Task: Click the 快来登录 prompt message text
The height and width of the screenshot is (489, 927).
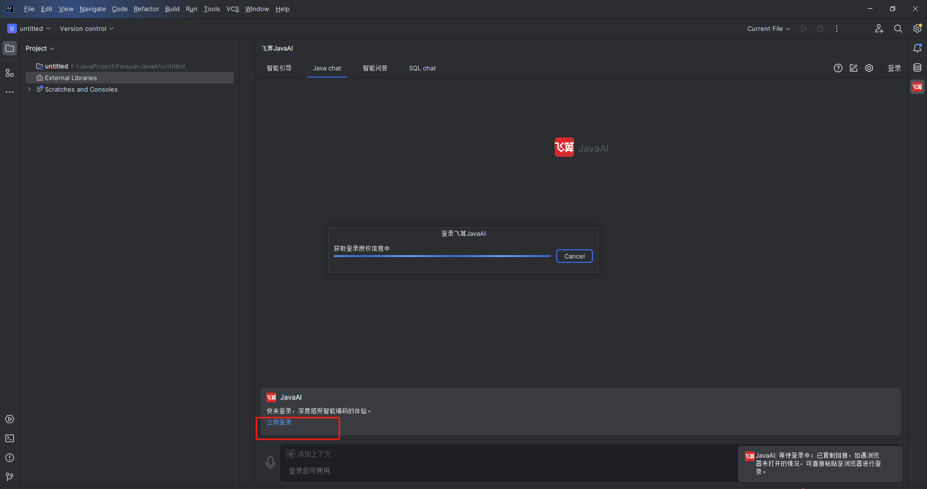Action: point(319,411)
